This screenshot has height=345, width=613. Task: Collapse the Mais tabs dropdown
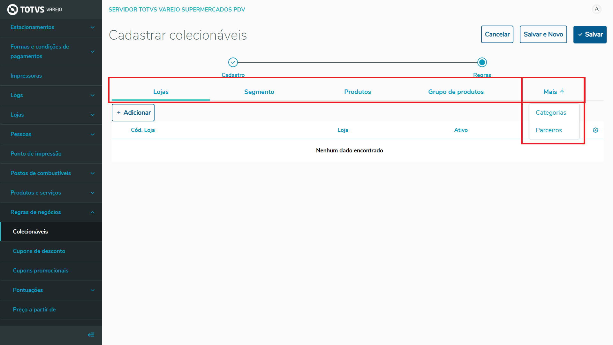coord(554,92)
